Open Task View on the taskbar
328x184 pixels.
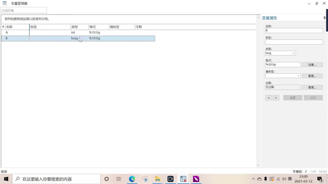pyautogui.click(x=119, y=179)
